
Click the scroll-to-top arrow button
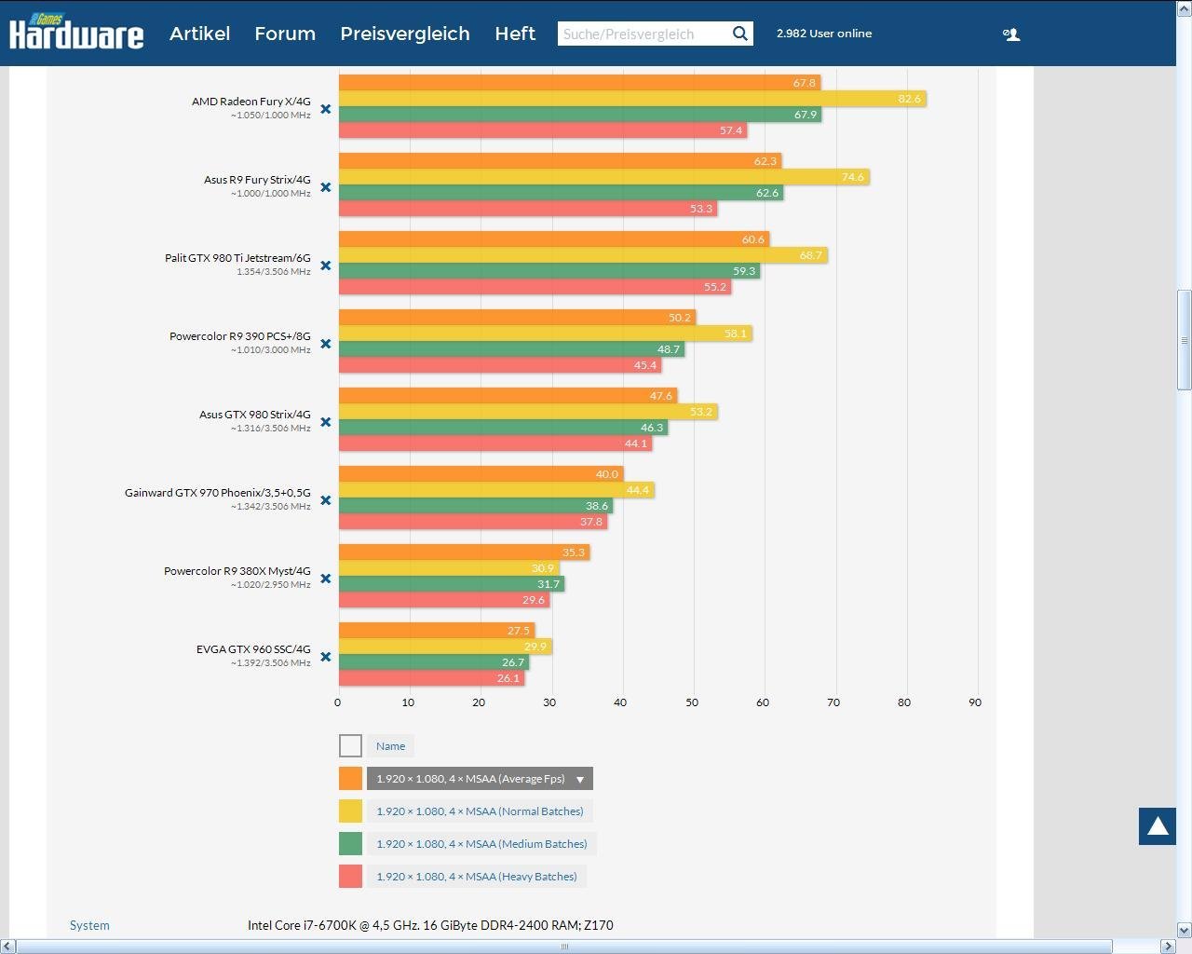(x=1157, y=826)
